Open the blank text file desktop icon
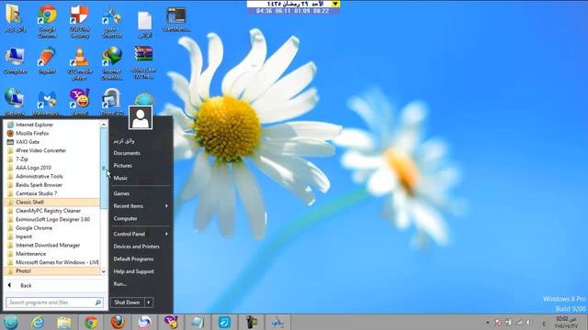 pos(144,25)
